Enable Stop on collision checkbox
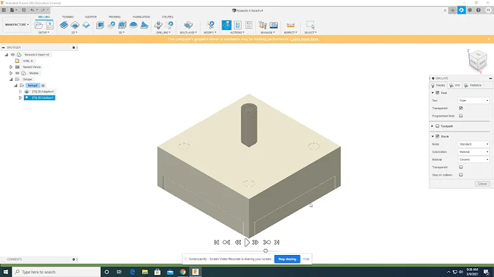This screenshot has width=494, height=277. pyautogui.click(x=461, y=175)
